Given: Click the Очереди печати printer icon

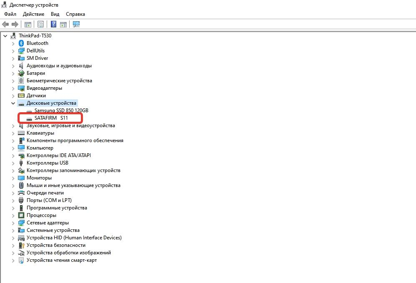Looking at the screenshot, I should click(x=21, y=193).
